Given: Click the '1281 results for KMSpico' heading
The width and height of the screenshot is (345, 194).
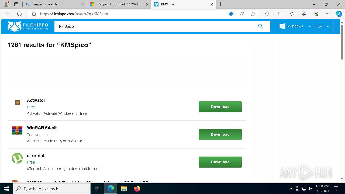Looking at the screenshot, I should (49, 45).
